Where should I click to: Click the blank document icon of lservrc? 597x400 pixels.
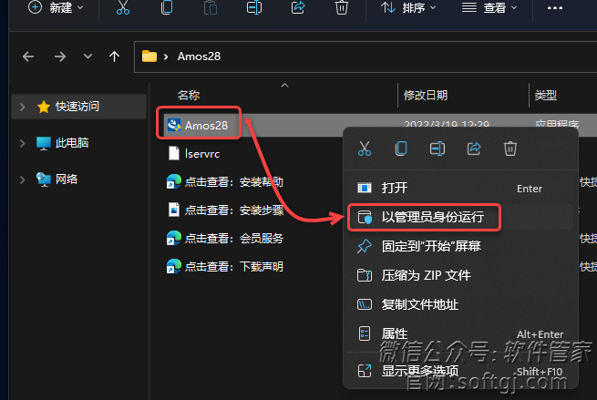[x=174, y=153]
